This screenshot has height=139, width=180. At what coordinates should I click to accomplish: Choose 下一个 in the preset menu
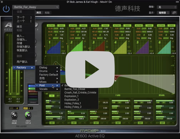coord(24,18)
